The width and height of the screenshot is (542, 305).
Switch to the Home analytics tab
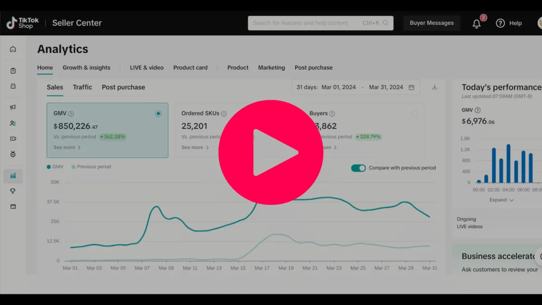pyautogui.click(x=45, y=68)
